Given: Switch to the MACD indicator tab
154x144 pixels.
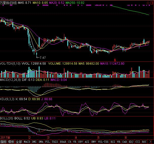Looking at the screenshot, I should click(x=27, y=142).
